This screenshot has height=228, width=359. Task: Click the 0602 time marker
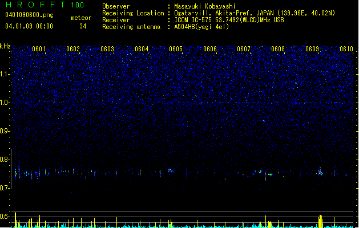tap(73, 49)
